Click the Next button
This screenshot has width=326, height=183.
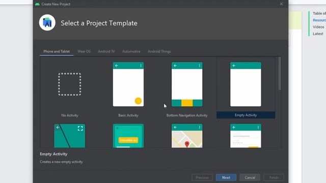pyautogui.click(x=226, y=177)
